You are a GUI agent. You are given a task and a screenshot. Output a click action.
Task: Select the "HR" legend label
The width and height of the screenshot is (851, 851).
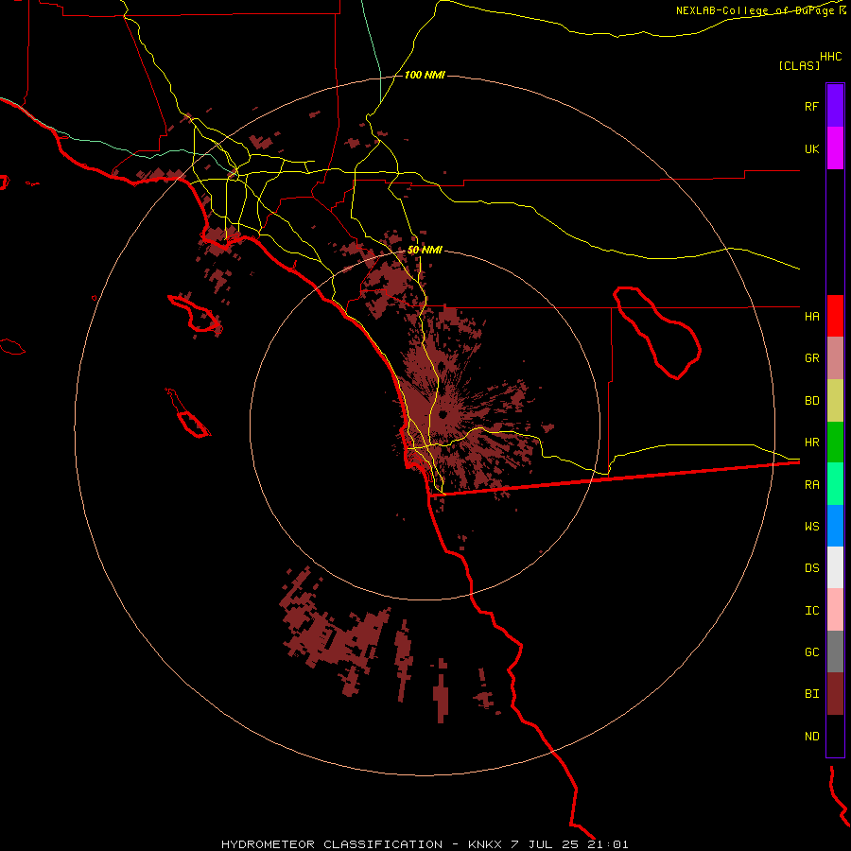click(x=811, y=443)
